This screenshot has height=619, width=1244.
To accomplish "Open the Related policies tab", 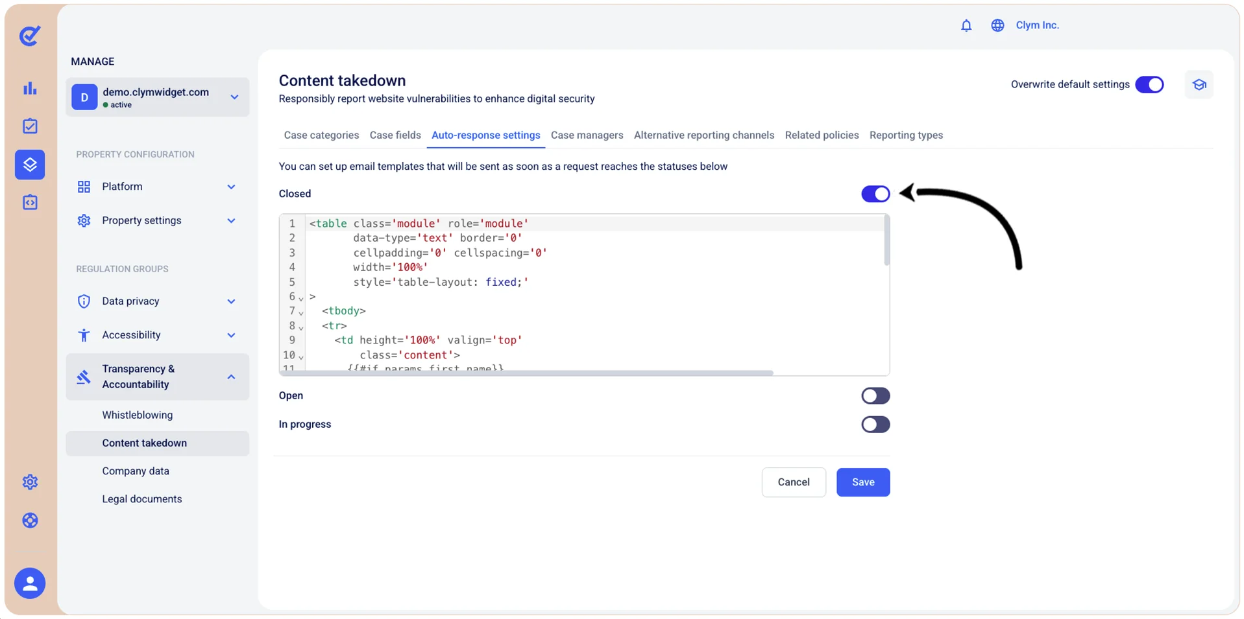I will (x=822, y=135).
